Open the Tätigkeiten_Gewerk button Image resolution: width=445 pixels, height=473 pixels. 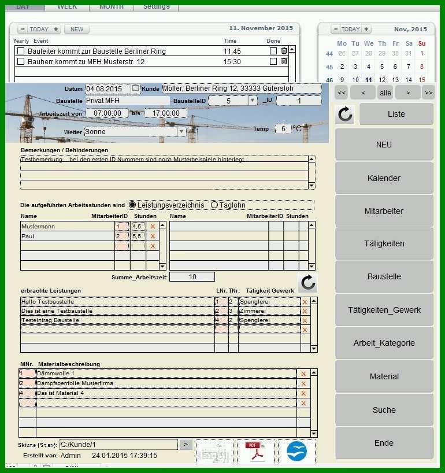click(384, 310)
